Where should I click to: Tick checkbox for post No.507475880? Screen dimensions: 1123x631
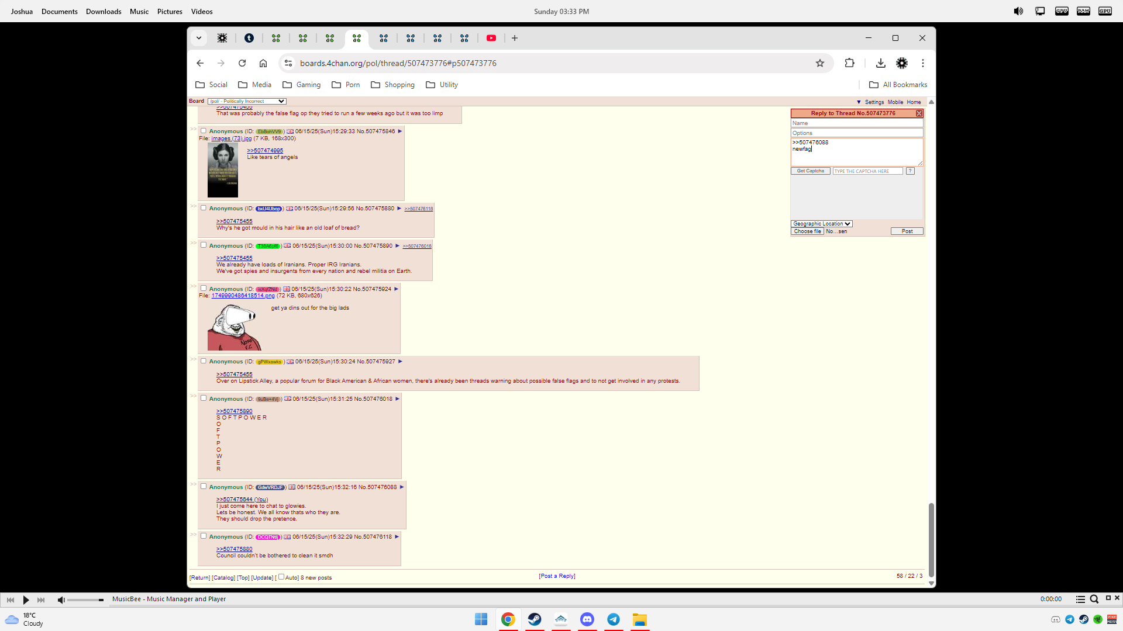tap(204, 208)
